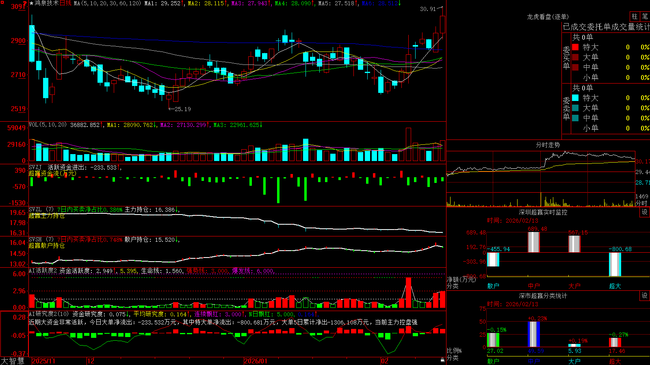Click the blue 中户 49.59 bar in 分类统计
This screenshot has height=365, width=650.
pos(534,334)
